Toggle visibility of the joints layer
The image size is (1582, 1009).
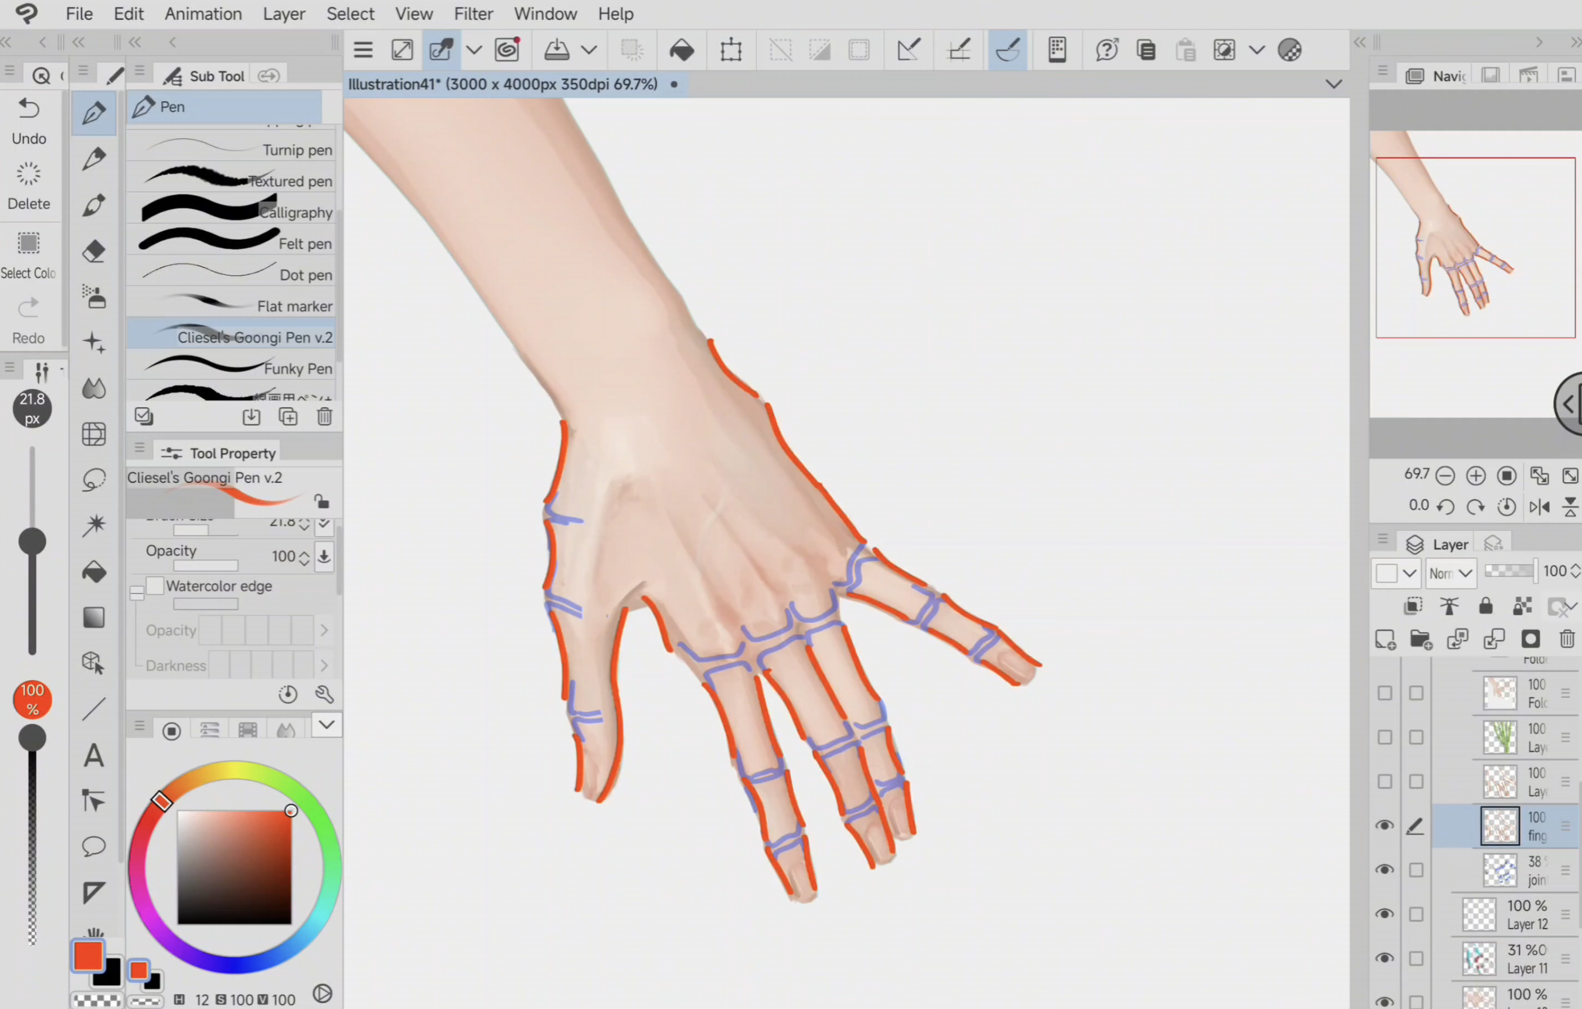pyautogui.click(x=1384, y=870)
